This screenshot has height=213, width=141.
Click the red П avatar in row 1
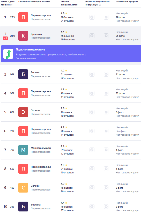pos(23,17)
